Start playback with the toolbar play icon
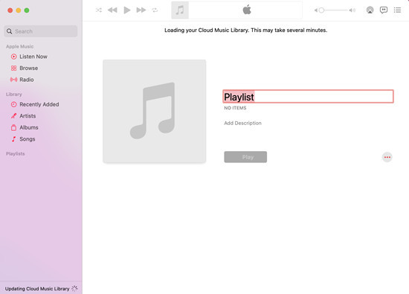The image size is (409, 294). tap(127, 10)
